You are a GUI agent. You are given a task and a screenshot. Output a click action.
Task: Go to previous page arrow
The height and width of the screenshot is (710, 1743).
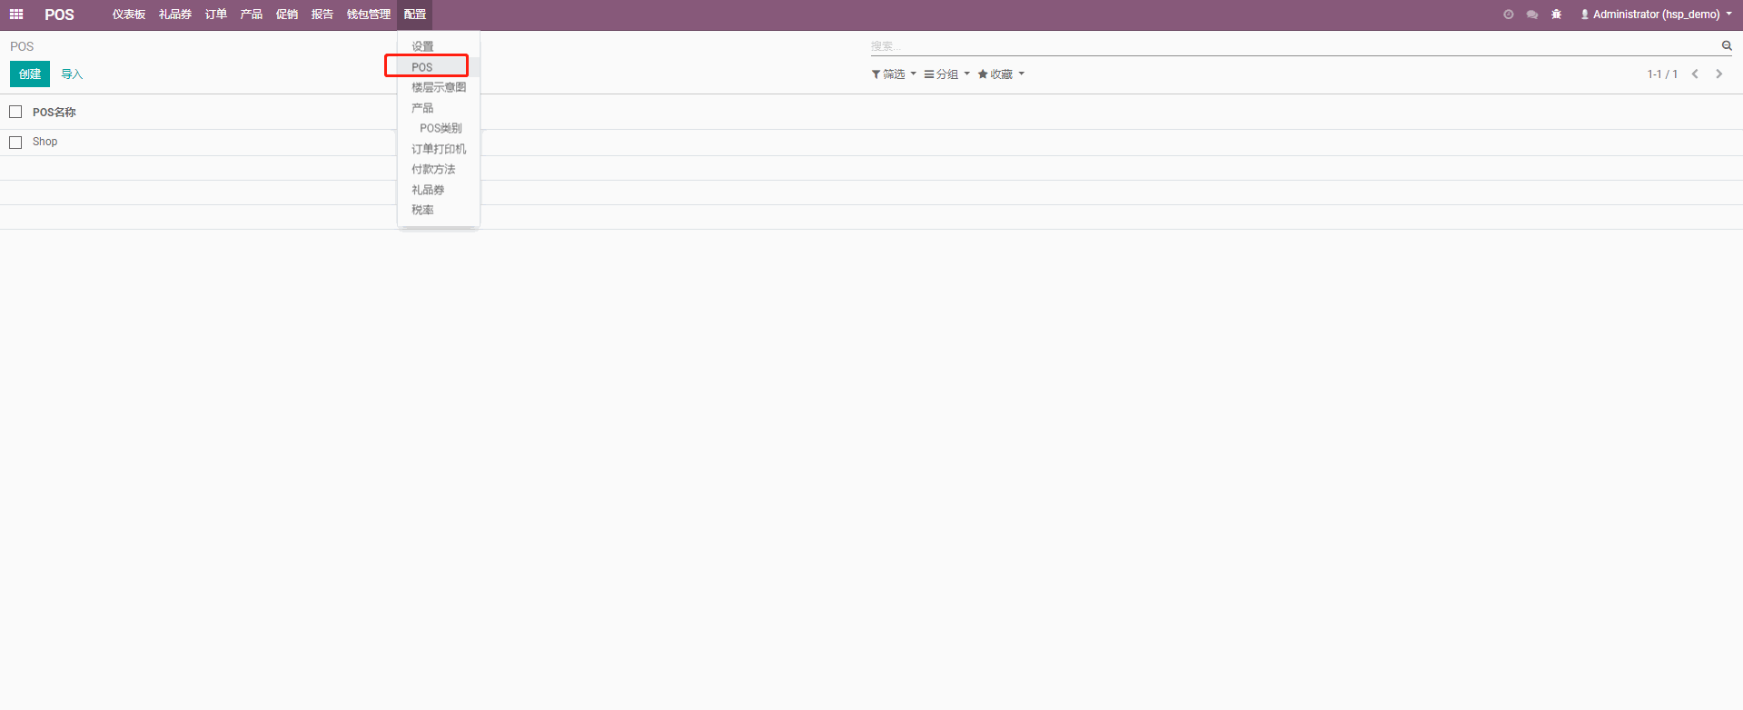(1695, 74)
